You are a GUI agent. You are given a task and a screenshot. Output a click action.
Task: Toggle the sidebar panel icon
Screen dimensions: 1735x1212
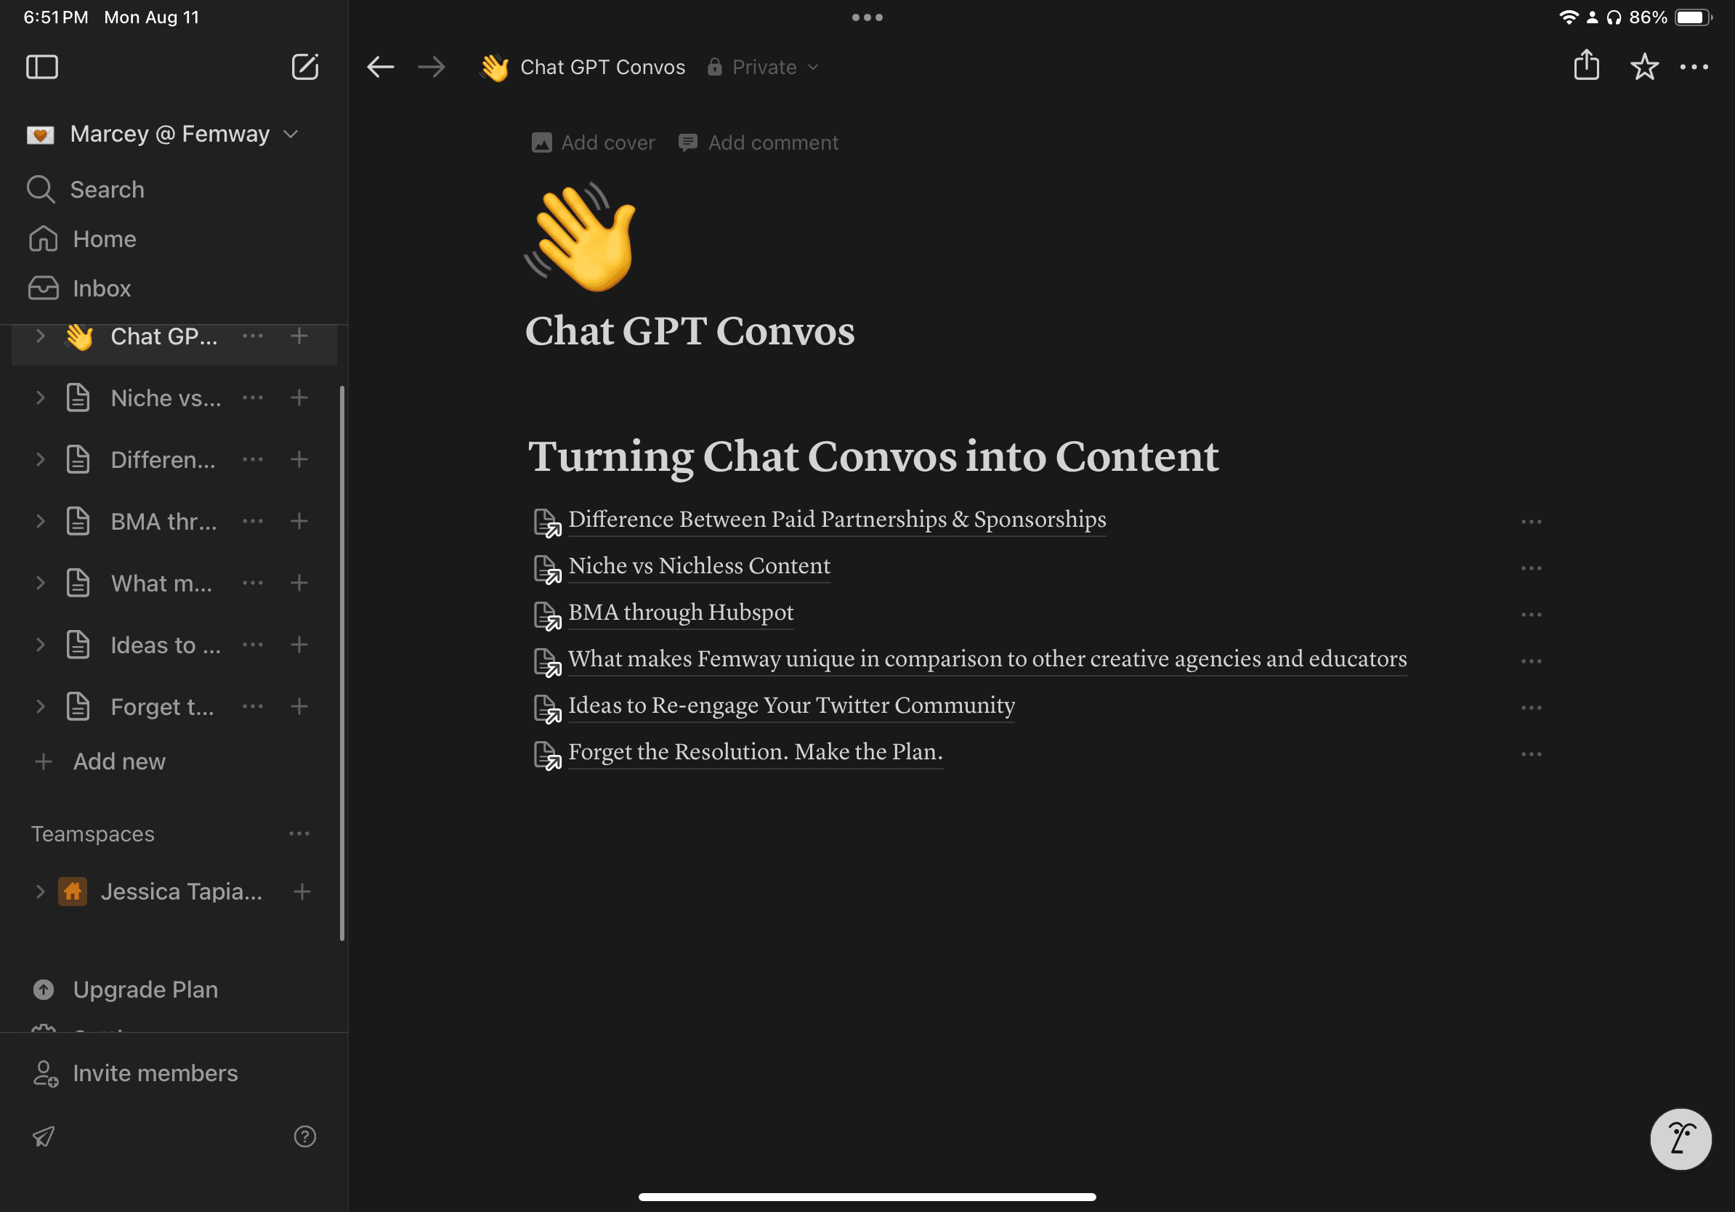42,68
